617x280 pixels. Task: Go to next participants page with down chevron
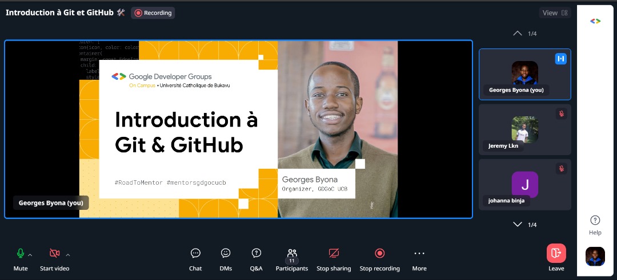point(518,224)
